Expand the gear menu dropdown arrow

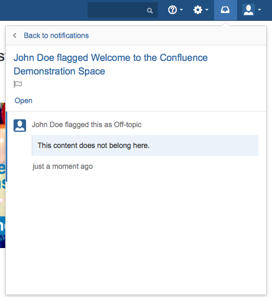tap(207, 10)
